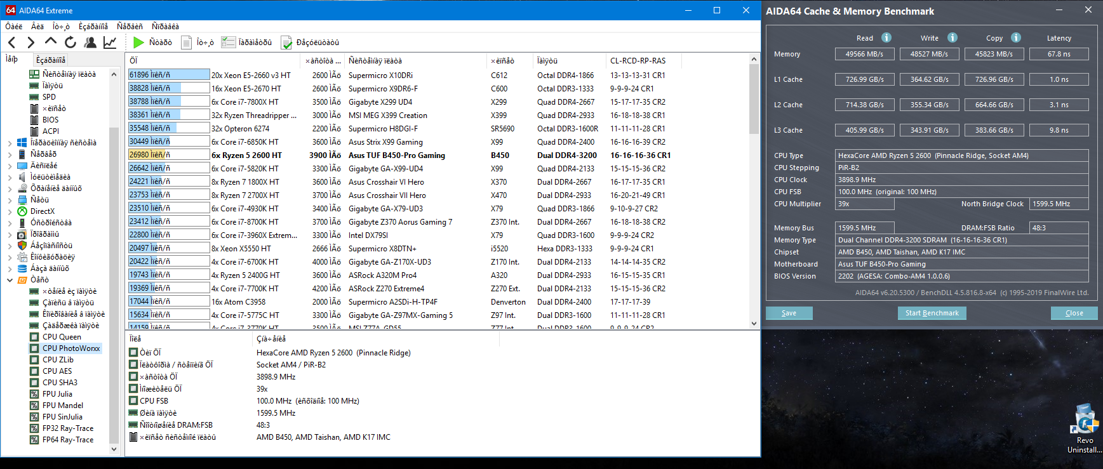Screen dimensions: 1103x469
Task: Click Close in the Cache & Memory Benchmark window
Action: pyautogui.click(x=1074, y=313)
